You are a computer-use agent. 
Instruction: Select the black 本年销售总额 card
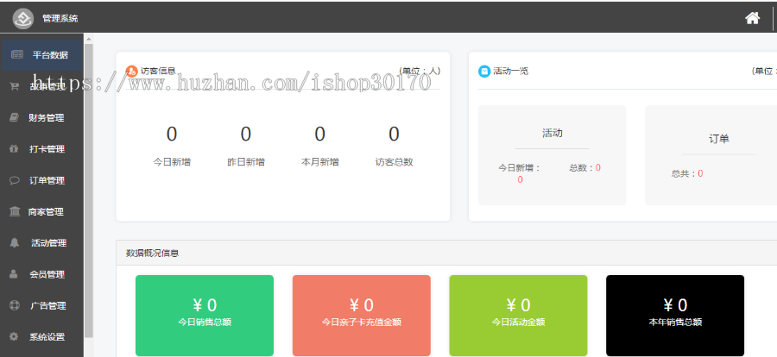(x=675, y=316)
